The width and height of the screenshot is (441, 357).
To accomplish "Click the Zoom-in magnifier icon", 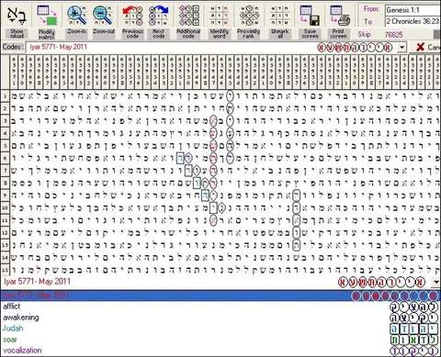I will [x=76, y=16].
